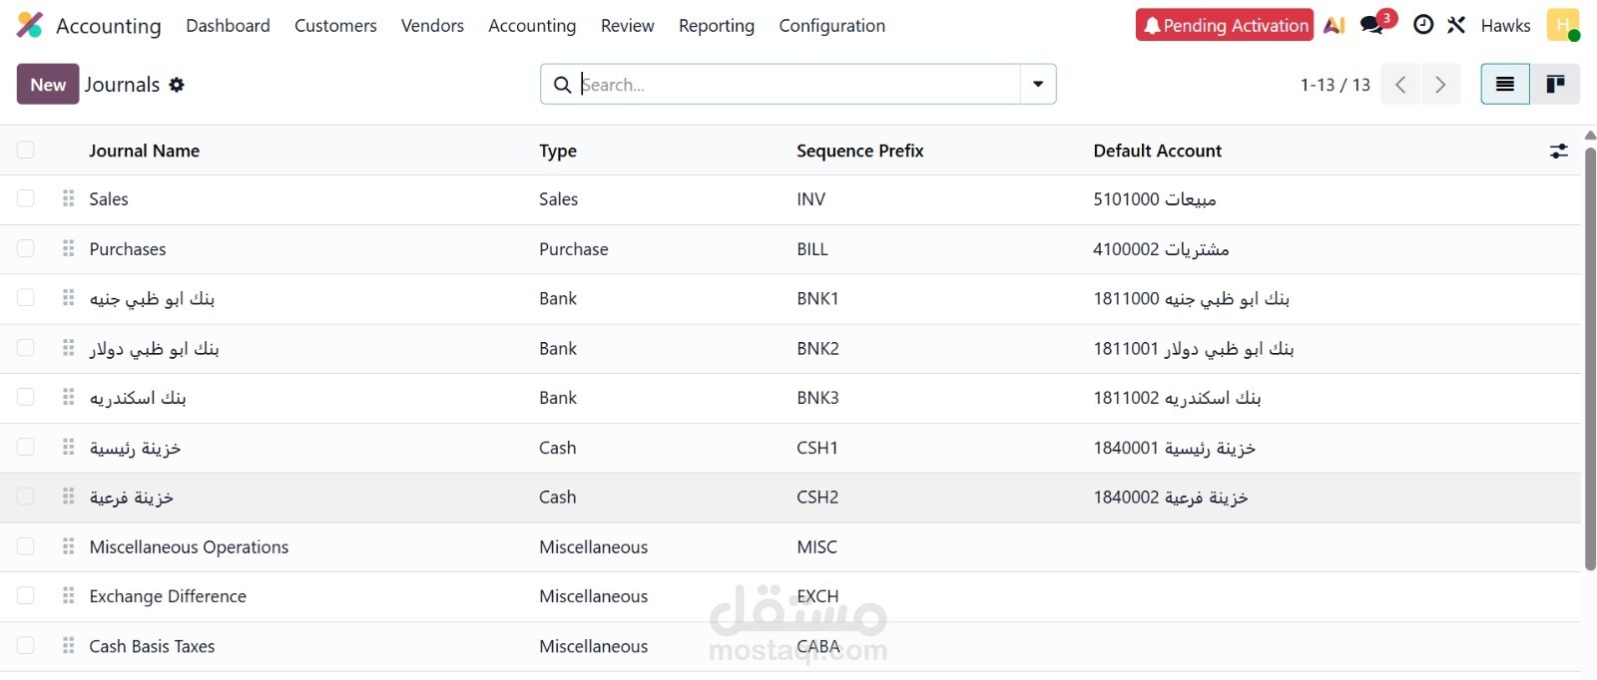Screen dimensions: 1597x680
Task: Check the Miscellaneous Operations row checkbox
Action: point(26,546)
